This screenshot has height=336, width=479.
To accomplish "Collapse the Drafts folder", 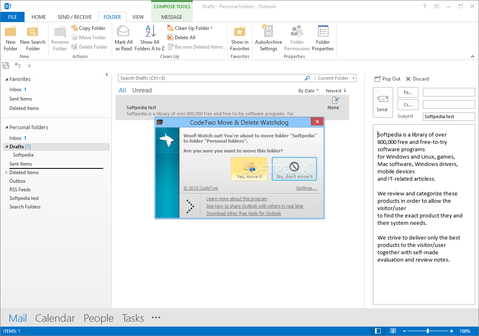I will (x=7, y=147).
